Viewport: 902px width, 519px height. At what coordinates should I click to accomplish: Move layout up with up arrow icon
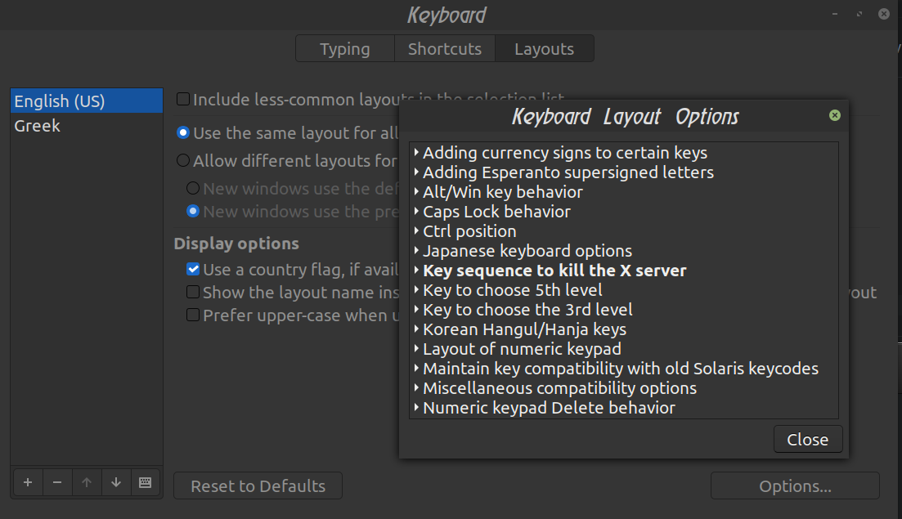(x=87, y=482)
